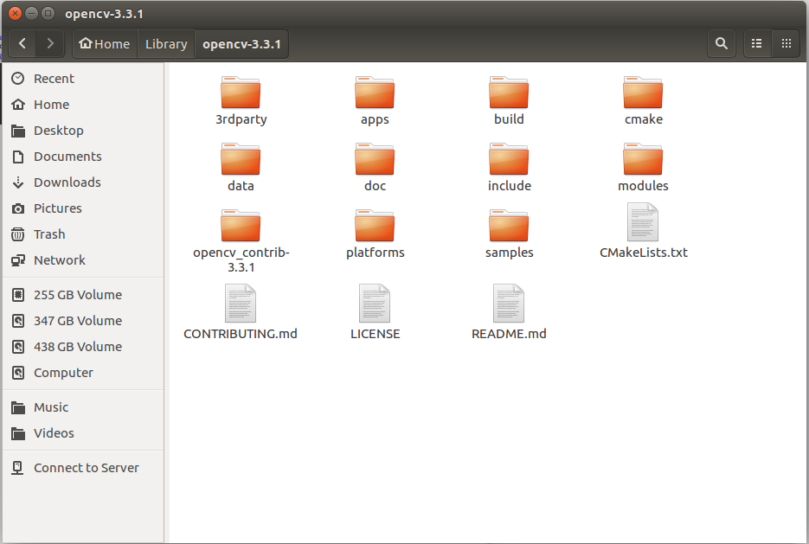
Task: Click the CMakeLists.txt file name
Action: pyautogui.click(x=644, y=253)
